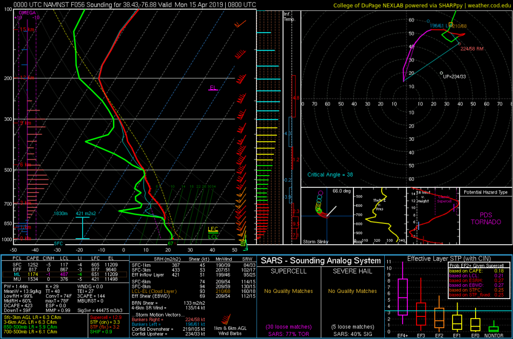
Task: Click the EF4+ box plot
Action: (x=402, y=296)
